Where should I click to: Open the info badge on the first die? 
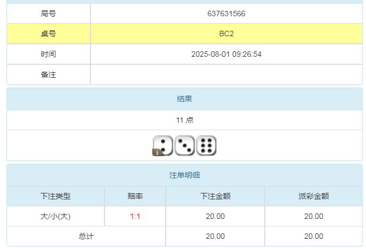pos(158,153)
